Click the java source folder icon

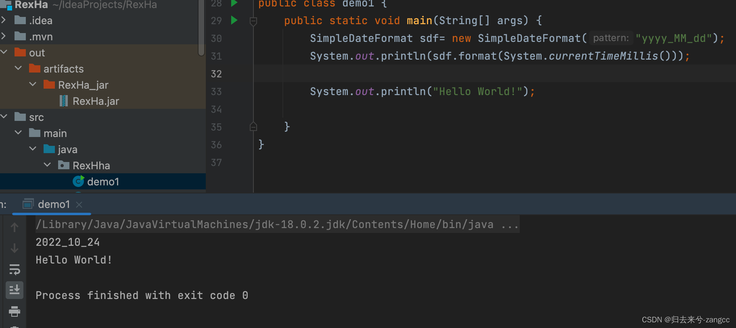[49, 149]
